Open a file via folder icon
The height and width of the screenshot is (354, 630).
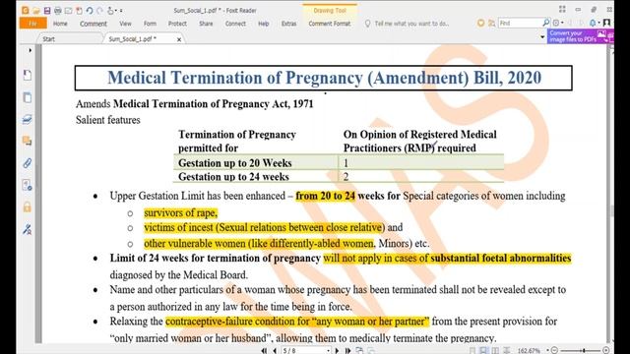(x=36, y=11)
